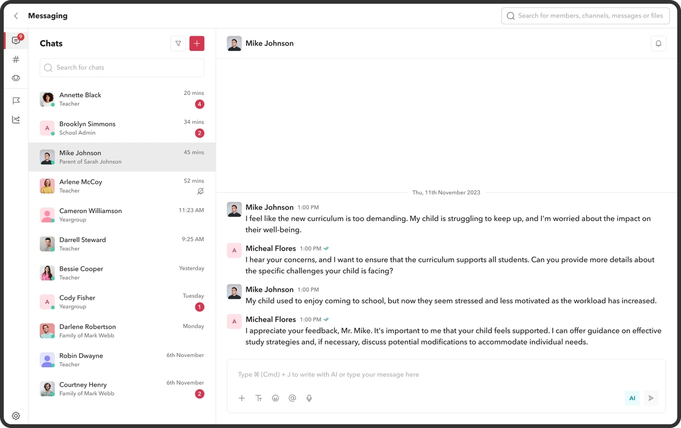The width and height of the screenshot is (681, 428).
Task: Click Mike Johnson name in the chat header
Action: [x=270, y=44]
